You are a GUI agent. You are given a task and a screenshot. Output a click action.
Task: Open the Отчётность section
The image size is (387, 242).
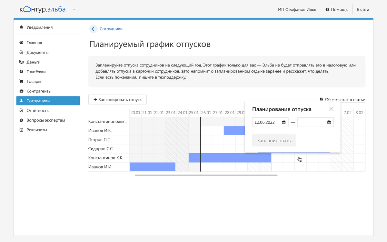coord(38,110)
